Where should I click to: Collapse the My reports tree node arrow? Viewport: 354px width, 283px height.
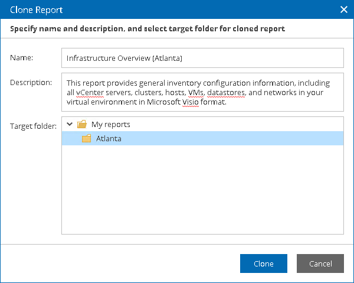(x=70, y=125)
